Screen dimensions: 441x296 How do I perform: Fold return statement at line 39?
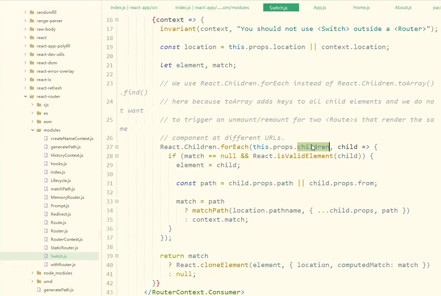click(x=117, y=256)
